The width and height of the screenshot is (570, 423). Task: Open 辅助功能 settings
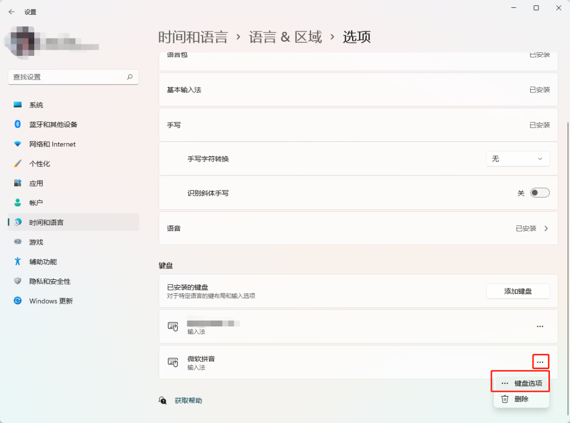coord(40,261)
